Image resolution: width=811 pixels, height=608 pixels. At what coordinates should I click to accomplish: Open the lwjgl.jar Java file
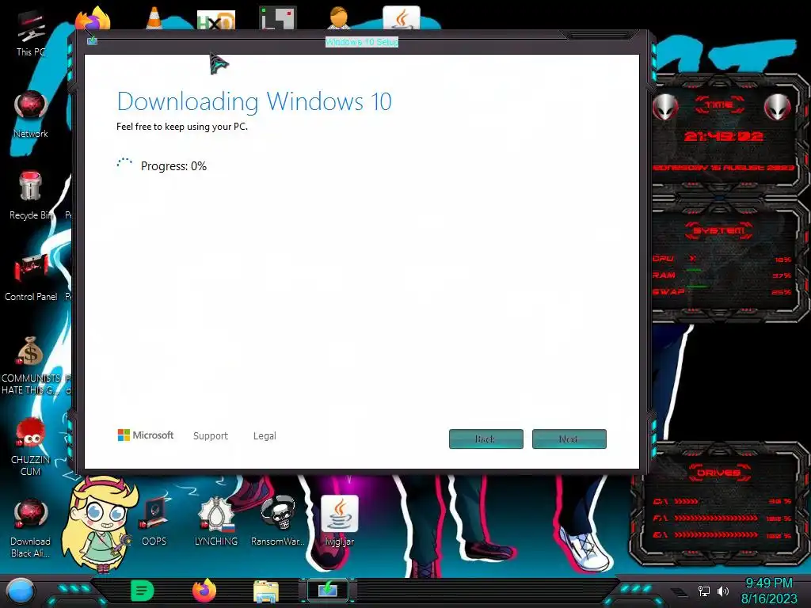[x=339, y=521]
